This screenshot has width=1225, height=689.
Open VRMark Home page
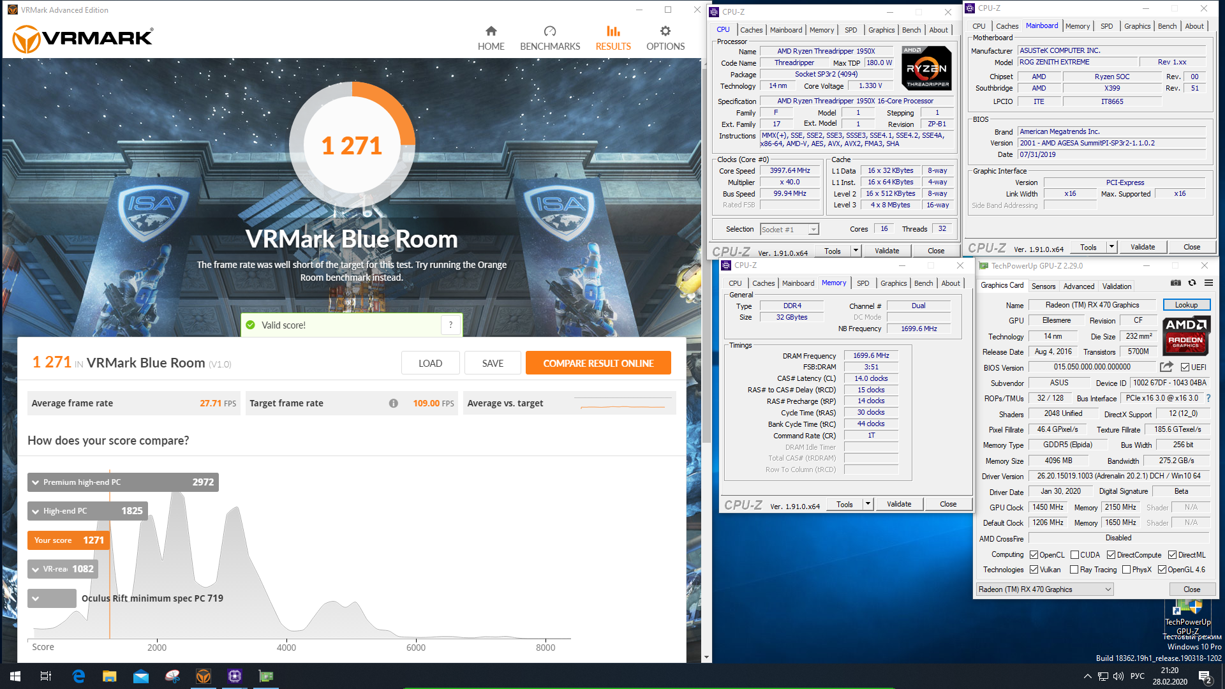pyautogui.click(x=491, y=38)
